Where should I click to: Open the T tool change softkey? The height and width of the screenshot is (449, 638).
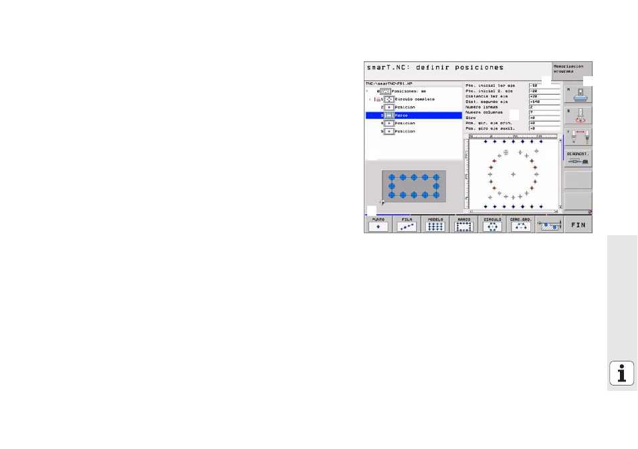(578, 138)
